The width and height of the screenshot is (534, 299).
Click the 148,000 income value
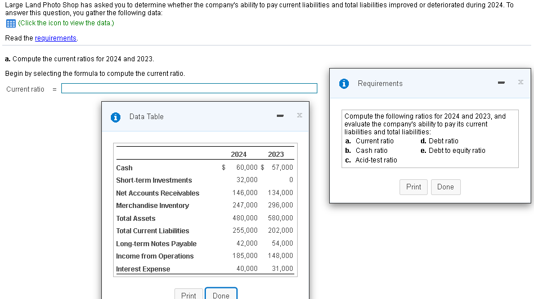pyautogui.click(x=280, y=256)
